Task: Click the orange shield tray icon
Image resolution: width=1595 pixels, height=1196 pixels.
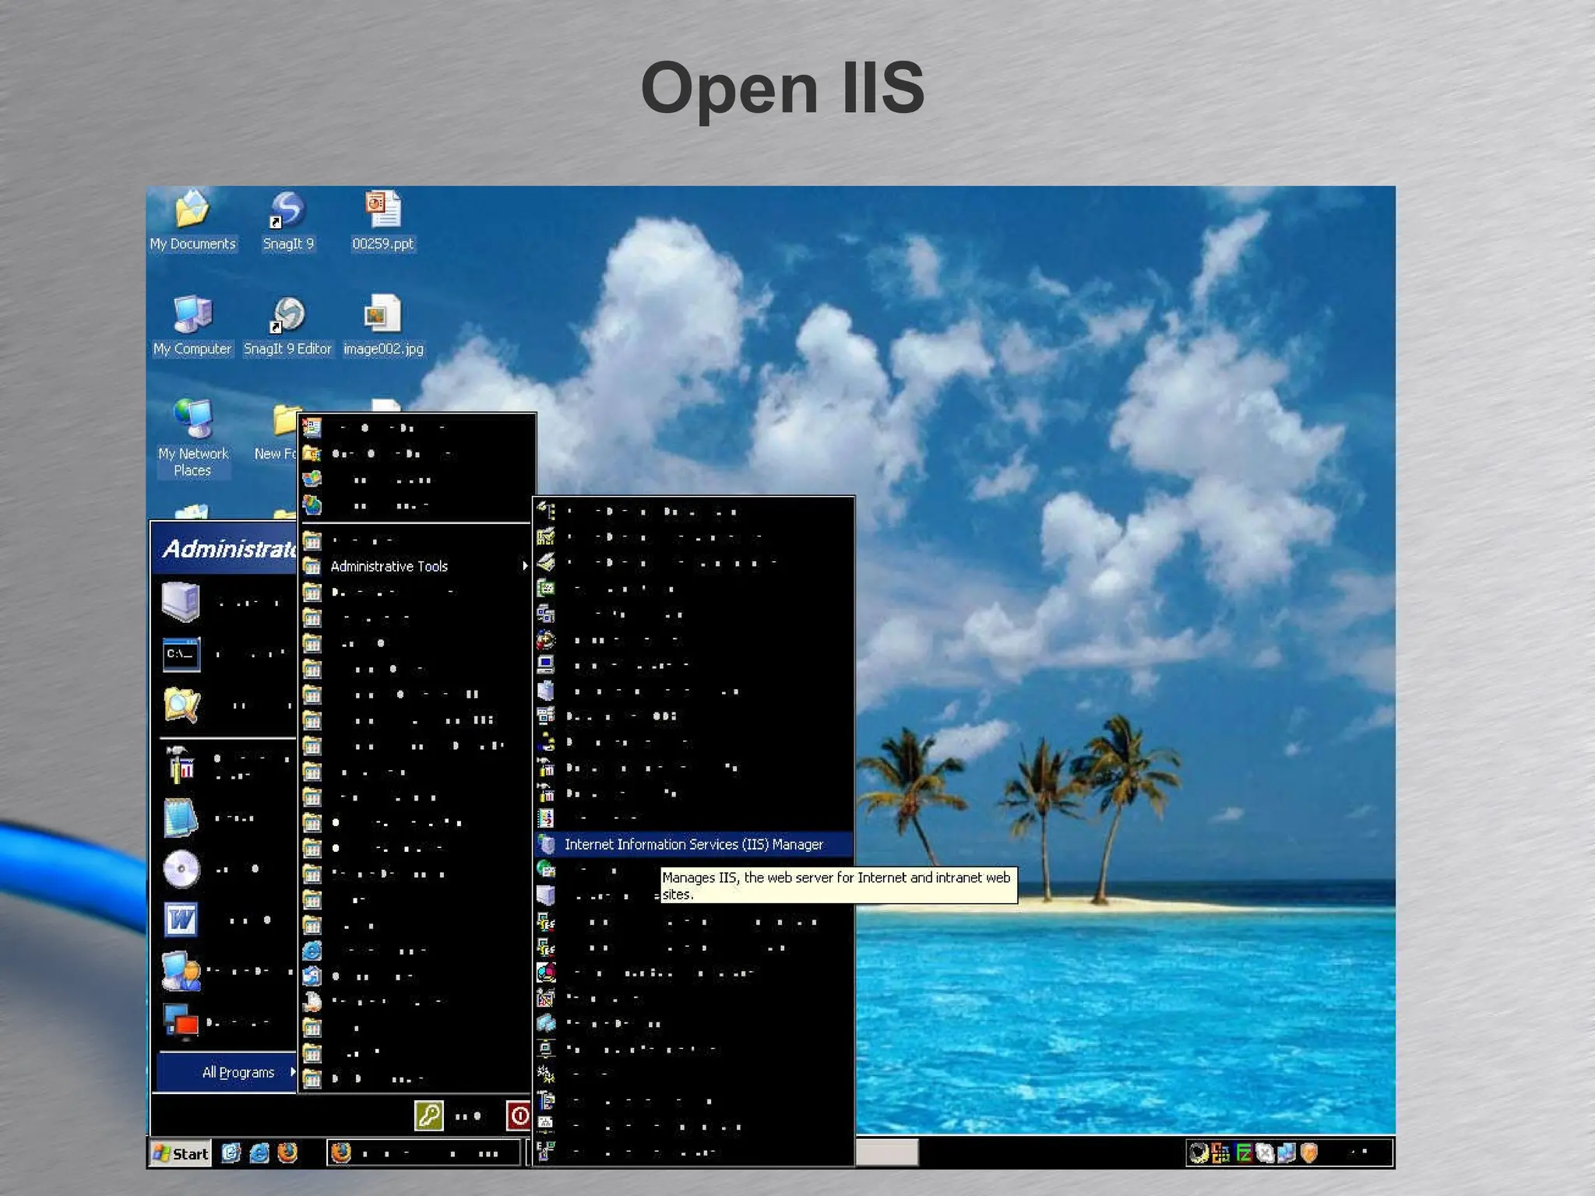Action: (1309, 1153)
